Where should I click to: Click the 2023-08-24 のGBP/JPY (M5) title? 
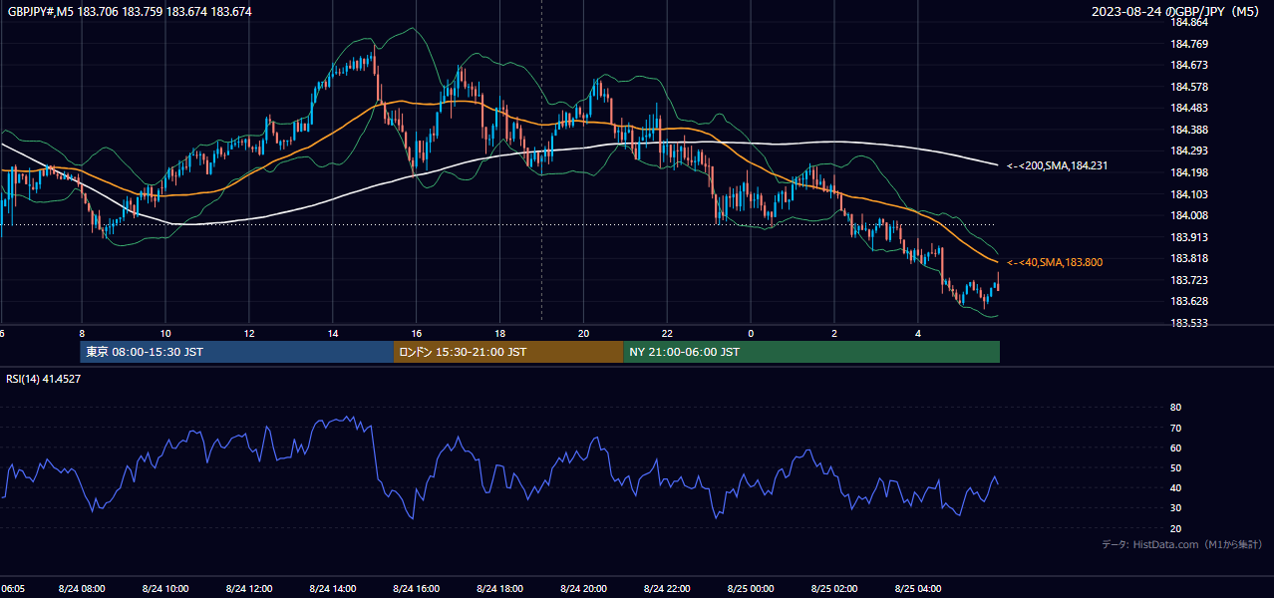[x=1177, y=12]
